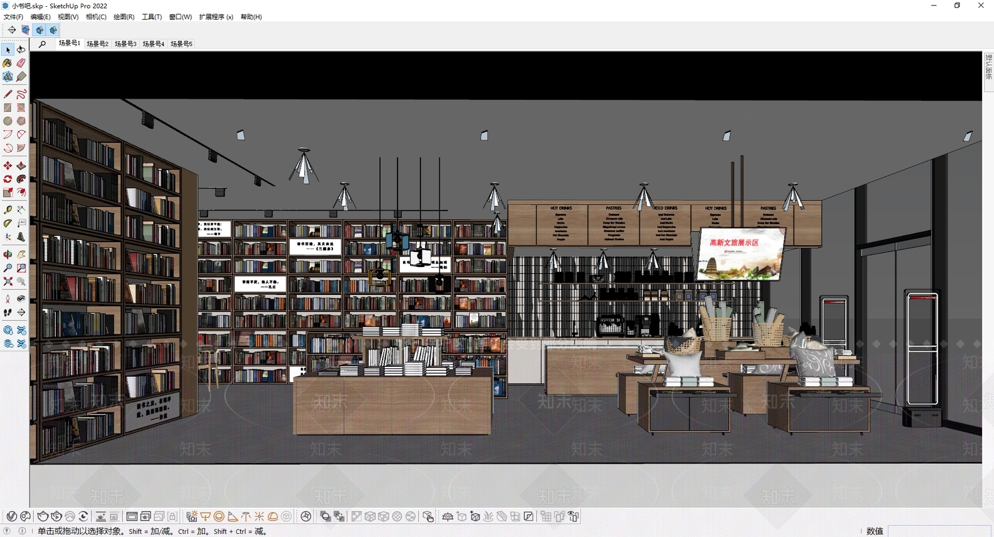Viewport: 994px width, 537px height.
Task: Activate the Line pencil tool
Action: 7,94
